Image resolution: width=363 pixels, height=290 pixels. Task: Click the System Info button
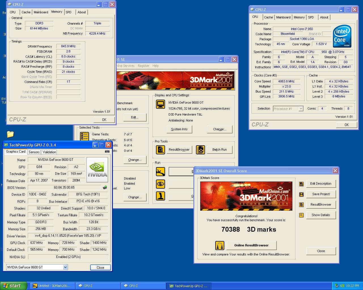tap(179, 129)
